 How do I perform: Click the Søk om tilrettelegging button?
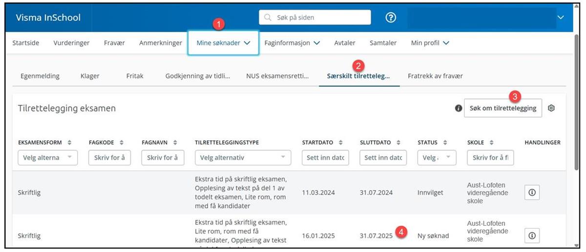(x=502, y=108)
